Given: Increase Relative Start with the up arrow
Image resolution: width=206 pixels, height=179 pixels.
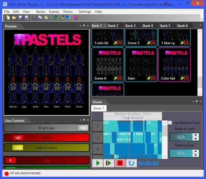Looking at the screenshot, I should (196, 135).
